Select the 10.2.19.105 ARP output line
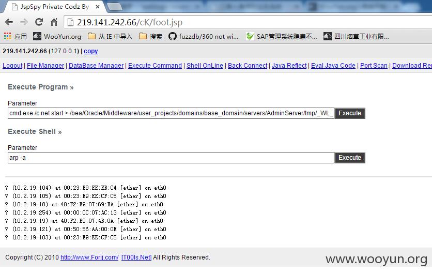432x274 pixels. [x=85, y=196]
